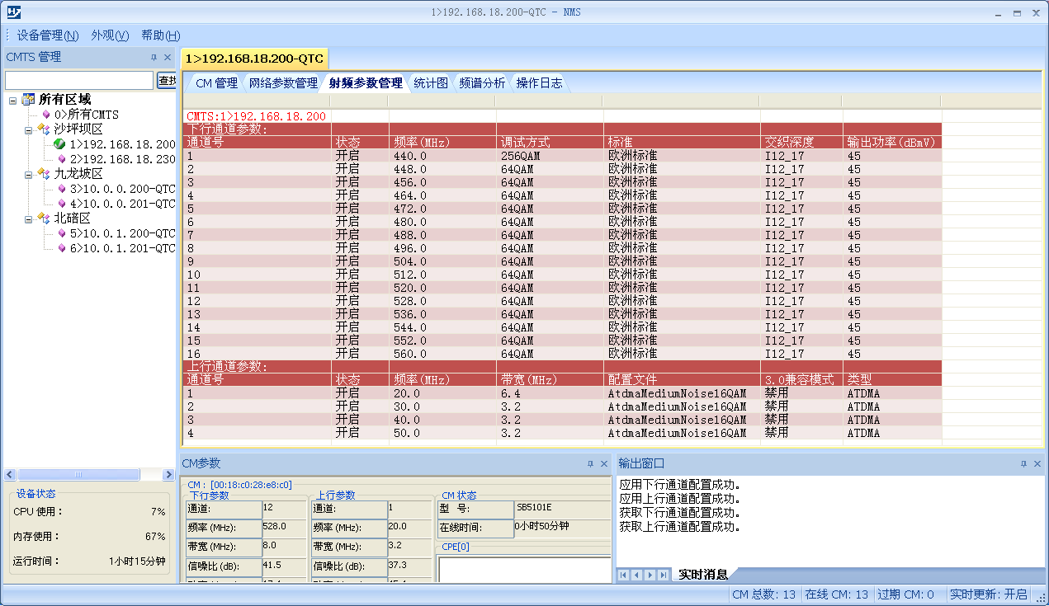The height and width of the screenshot is (606, 1049).
Task: Click the 560.0 downstream frequency cell
Action: 442,354
